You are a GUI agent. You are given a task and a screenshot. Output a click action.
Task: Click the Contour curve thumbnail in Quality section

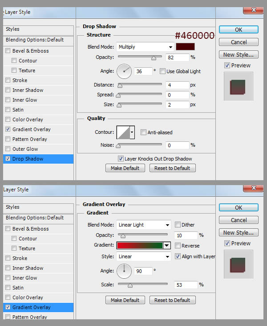click(123, 132)
